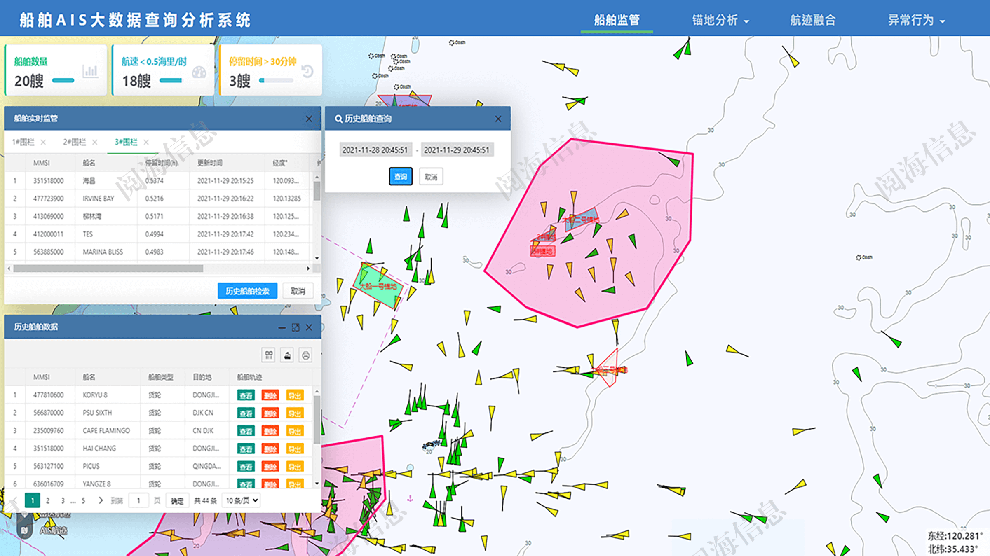Click the horizontal scrollbar in monitoring table
990x556 pixels.
point(108,269)
